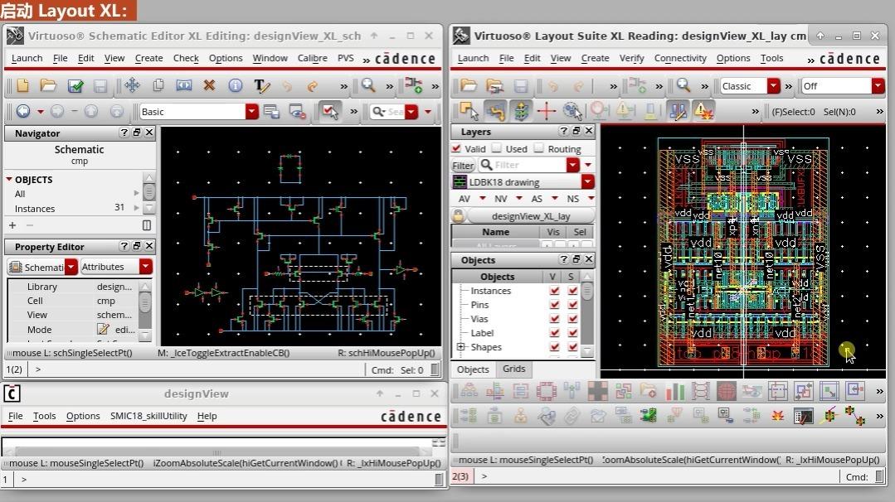The width and height of the screenshot is (895, 502).
Task: Click the NV none visible button
Action: (500, 198)
